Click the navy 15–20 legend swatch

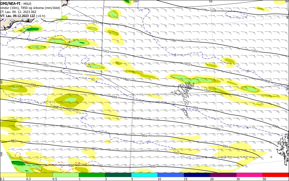[197, 175]
